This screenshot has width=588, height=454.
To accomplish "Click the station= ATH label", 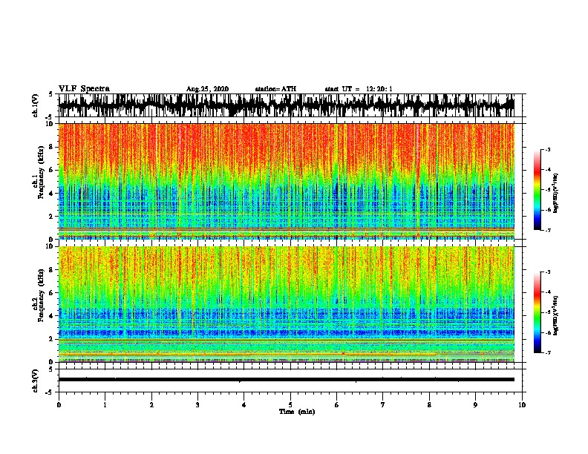I will pyautogui.click(x=275, y=89).
